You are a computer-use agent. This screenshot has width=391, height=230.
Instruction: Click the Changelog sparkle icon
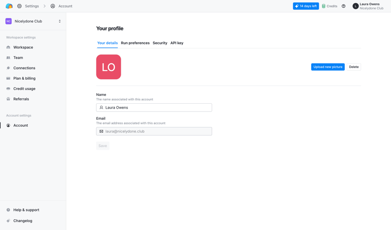coord(8,221)
